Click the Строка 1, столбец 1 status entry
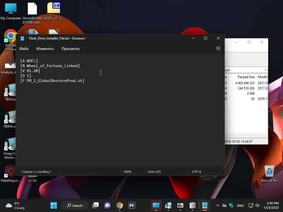This screenshot has height=212, width=283. pos(36,172)
